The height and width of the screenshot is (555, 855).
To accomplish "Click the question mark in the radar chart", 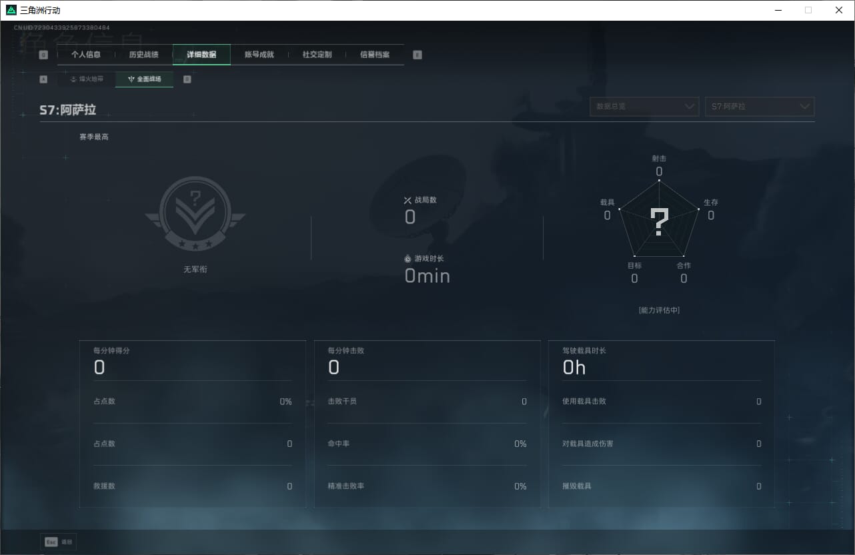I will point(659,222).
